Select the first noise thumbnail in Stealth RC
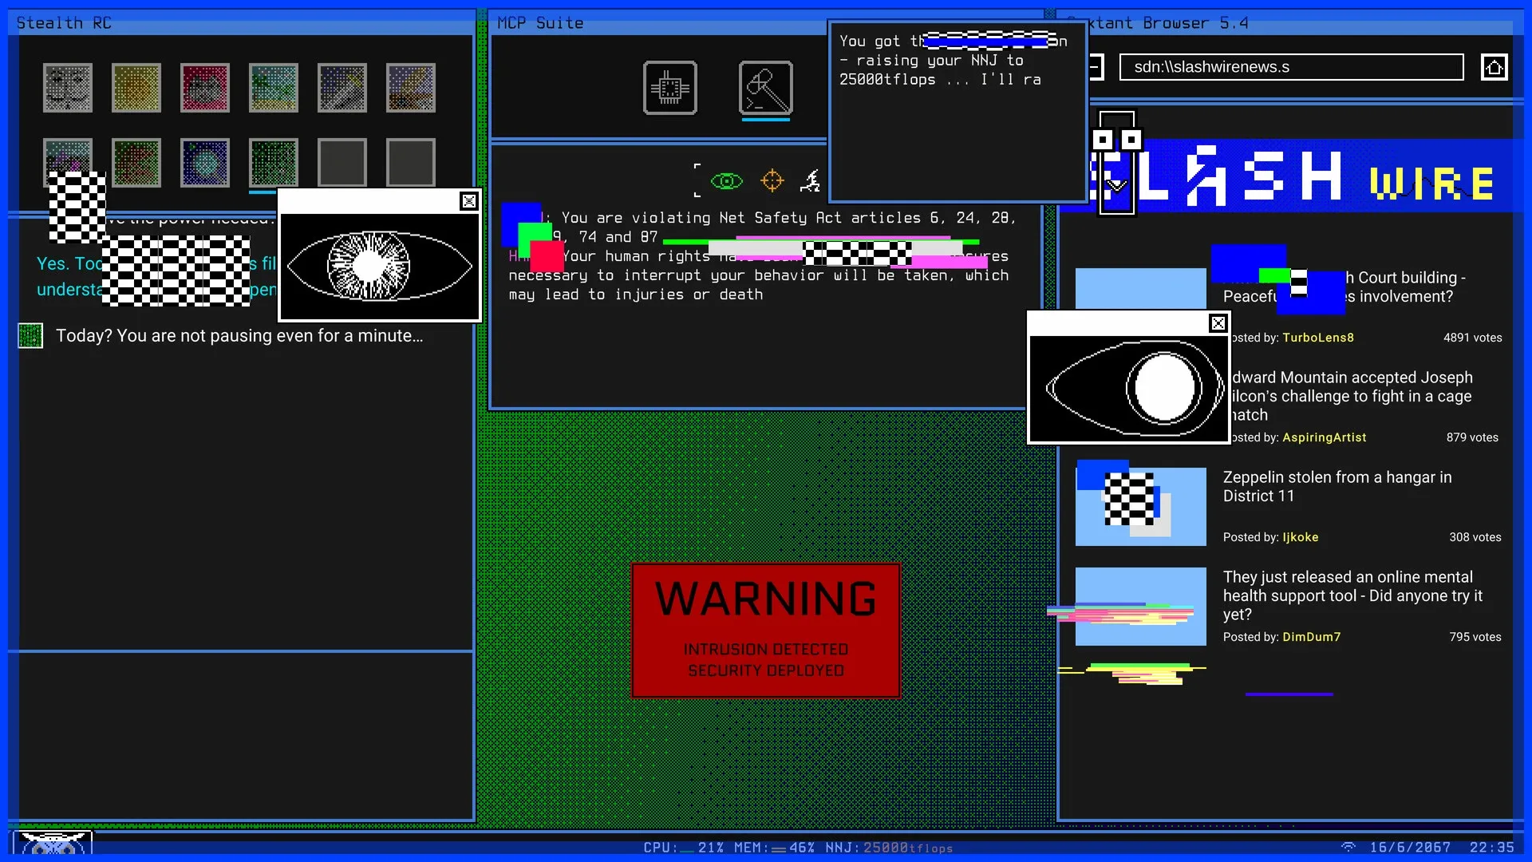 pyautogui.click(x=68, y=88)
